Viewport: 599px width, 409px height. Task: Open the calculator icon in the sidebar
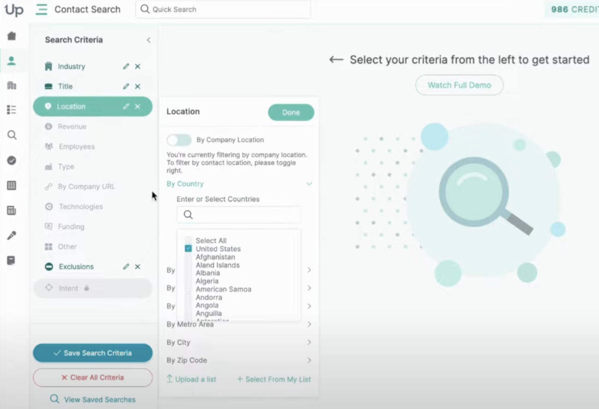pos(12,211)
